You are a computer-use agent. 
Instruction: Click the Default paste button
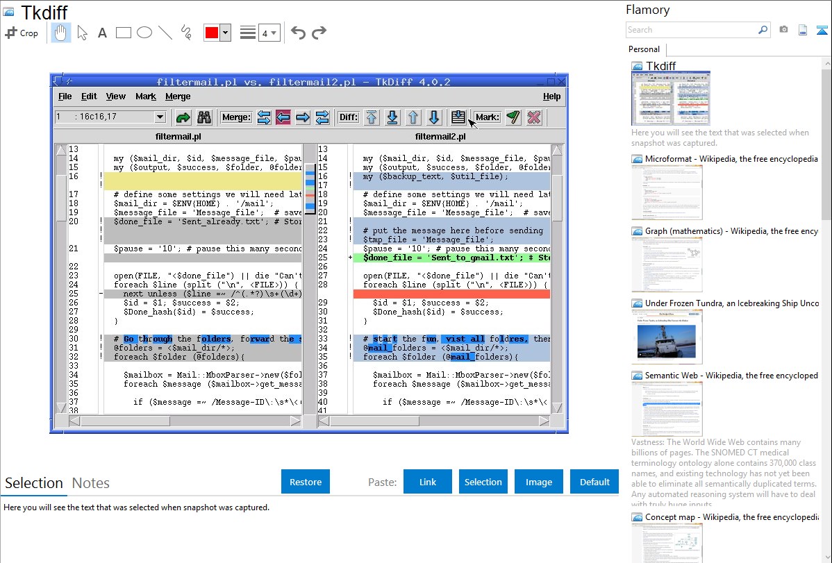(594, 482)
